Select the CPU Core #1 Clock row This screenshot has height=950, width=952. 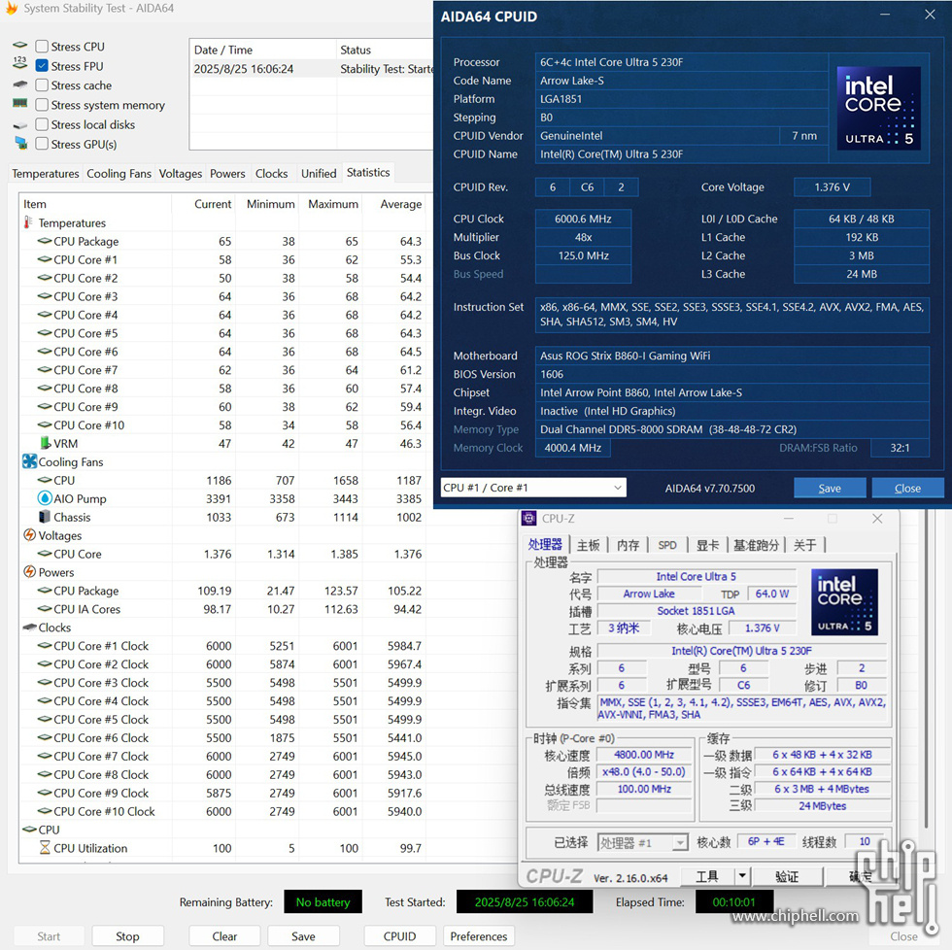point(222,646)
